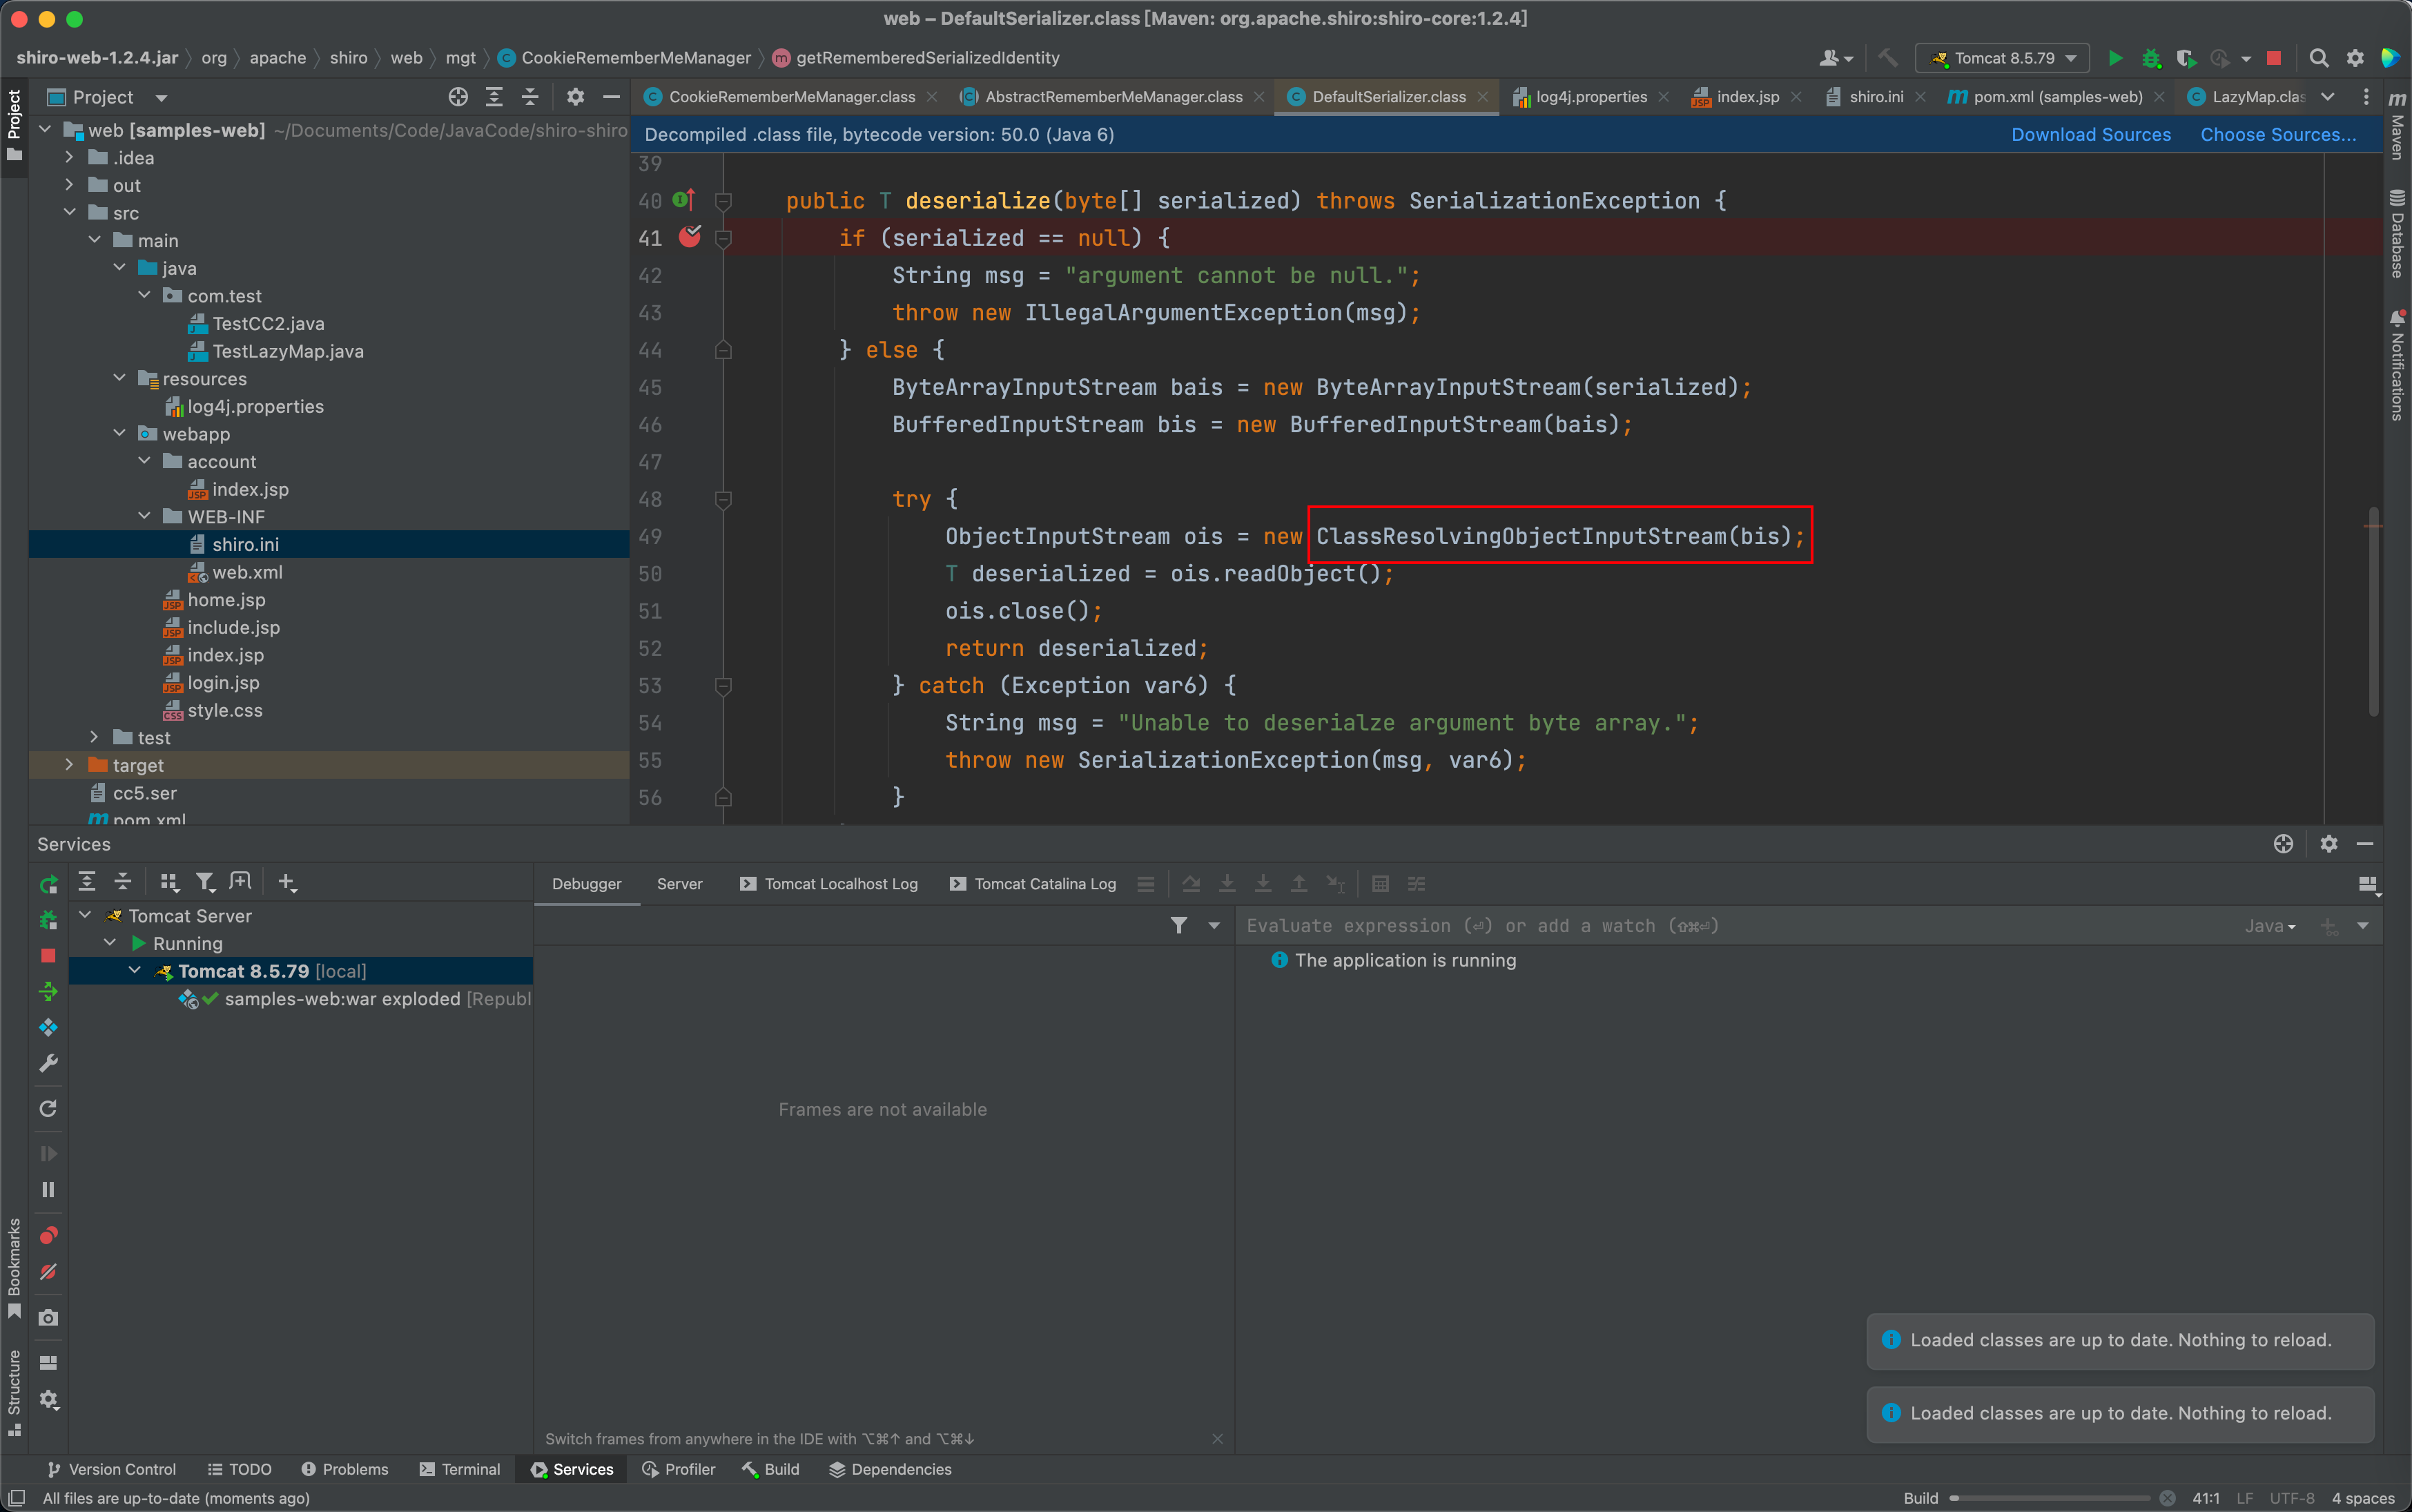Click the camera thread dump icon
The image size is (2412, 1512).
pos(48,1318)
